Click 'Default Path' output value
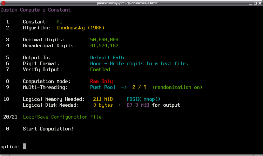The image size is (263, 156). (x=107, y=58)
